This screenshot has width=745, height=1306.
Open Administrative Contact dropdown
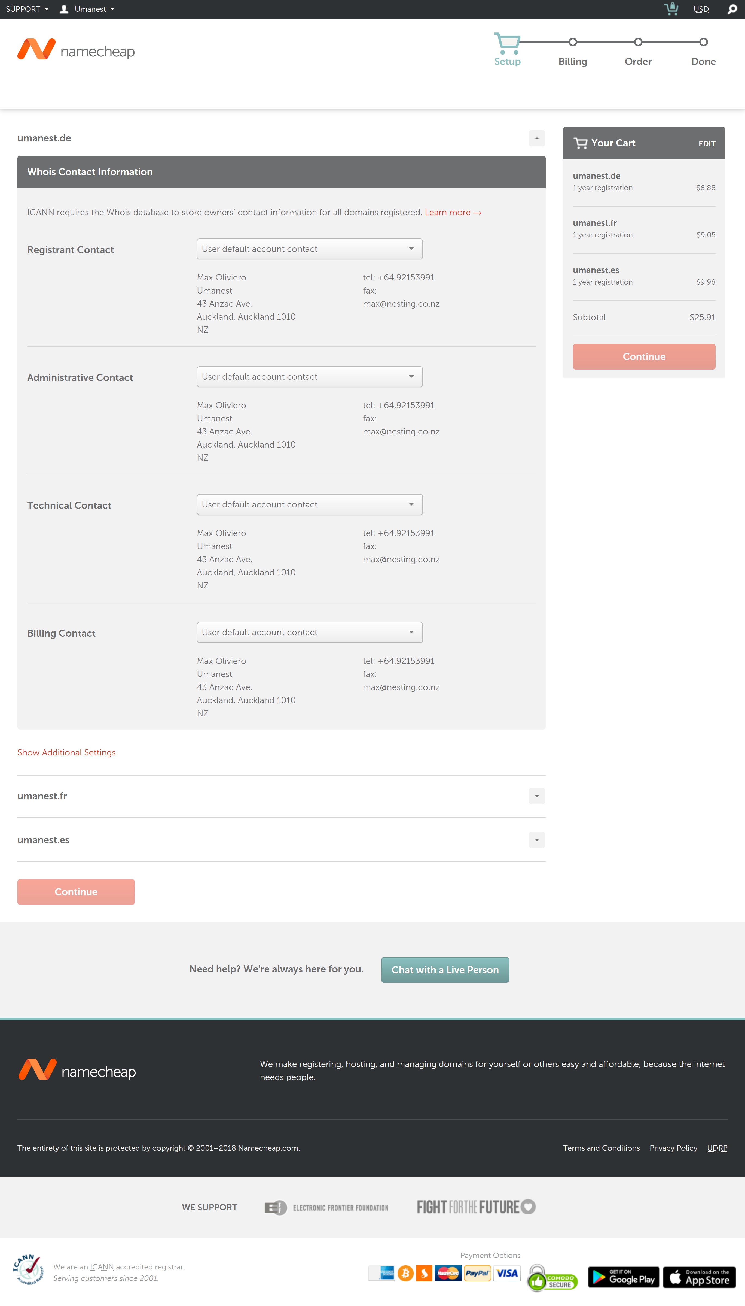pyautogui.click(x=309, y=377)
